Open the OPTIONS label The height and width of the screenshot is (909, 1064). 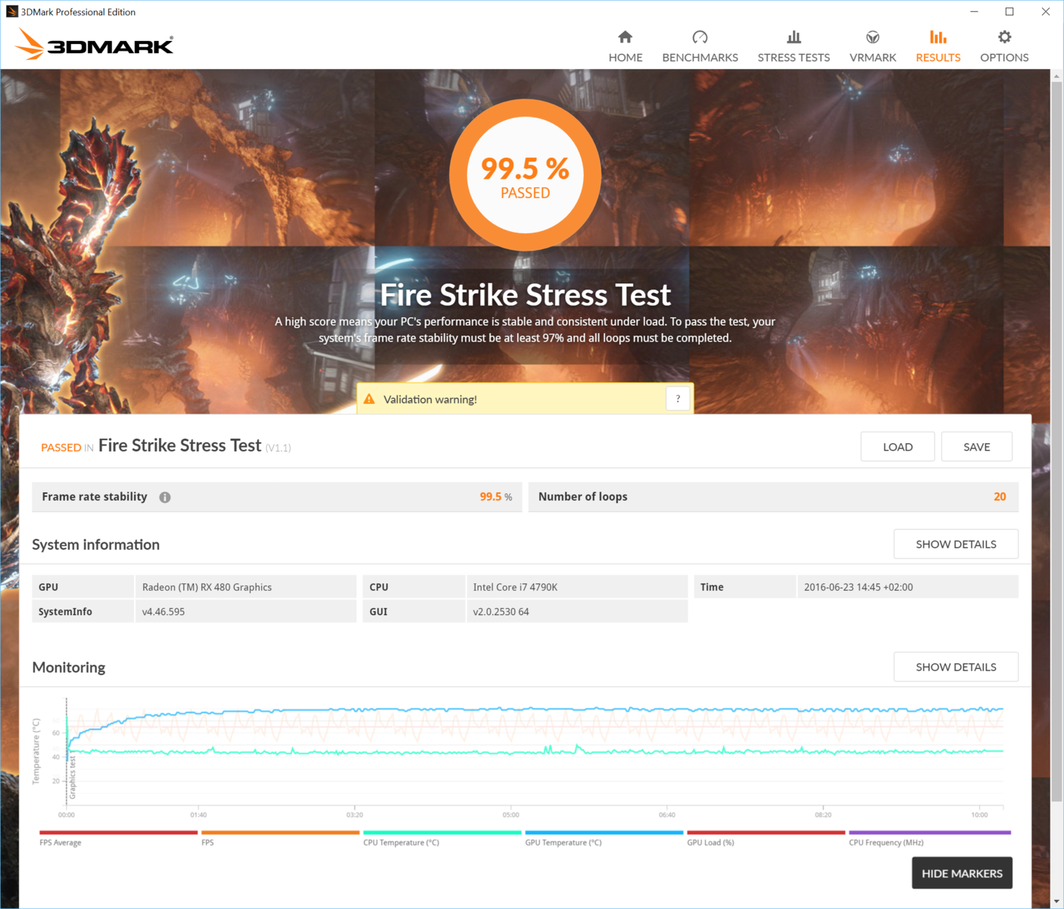pyautogui.click(x=1004, y=58)
